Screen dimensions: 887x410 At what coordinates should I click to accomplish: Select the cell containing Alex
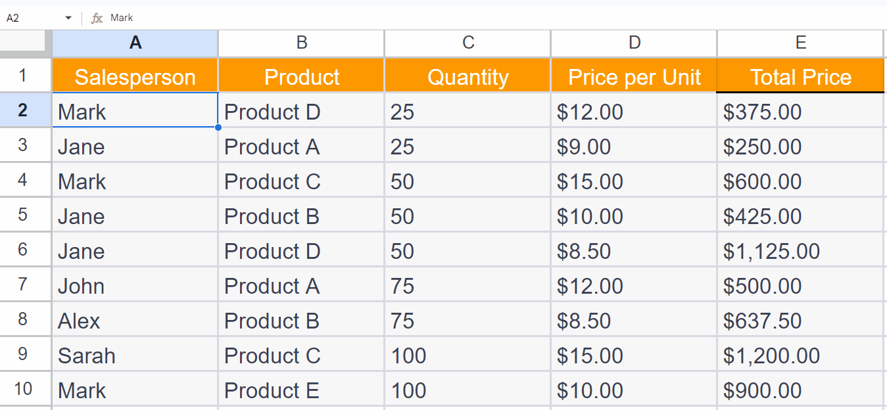tap(135, 321)
